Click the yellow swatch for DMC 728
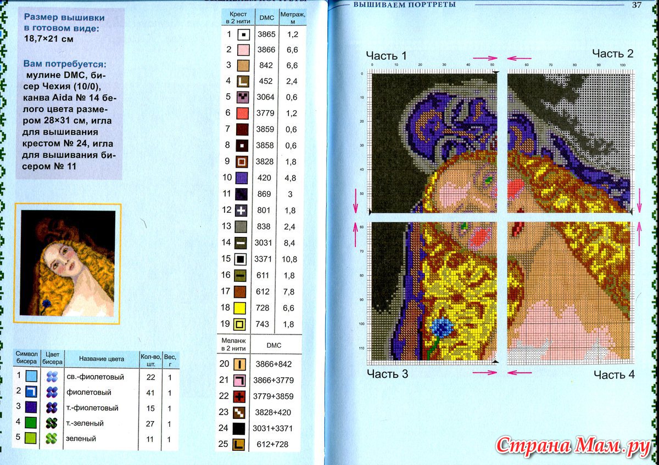Image resolution: width=659 pixels, height=465 pixels. point(240,308)
